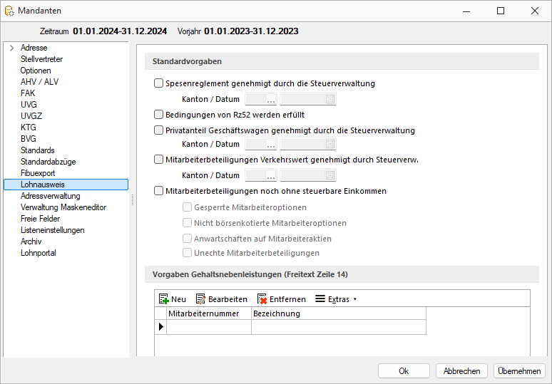Open calendar picker for Mitarbeiterbeteiligungen Verkehrswert date

[330, 175]
